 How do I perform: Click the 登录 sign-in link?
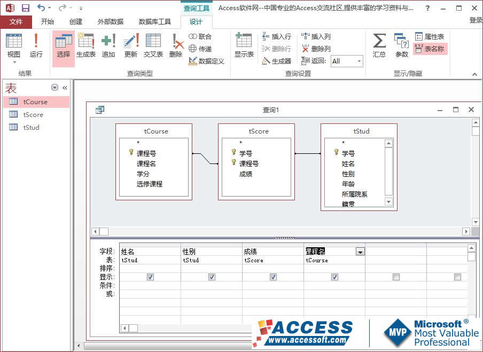(476, 20)
